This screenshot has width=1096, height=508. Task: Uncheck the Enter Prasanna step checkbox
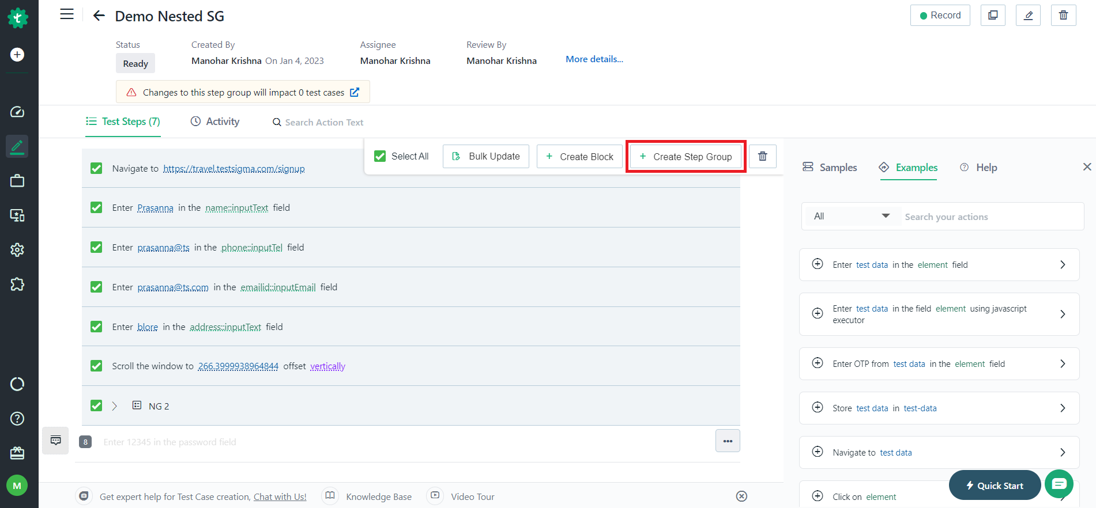click(x=96, y=207)
